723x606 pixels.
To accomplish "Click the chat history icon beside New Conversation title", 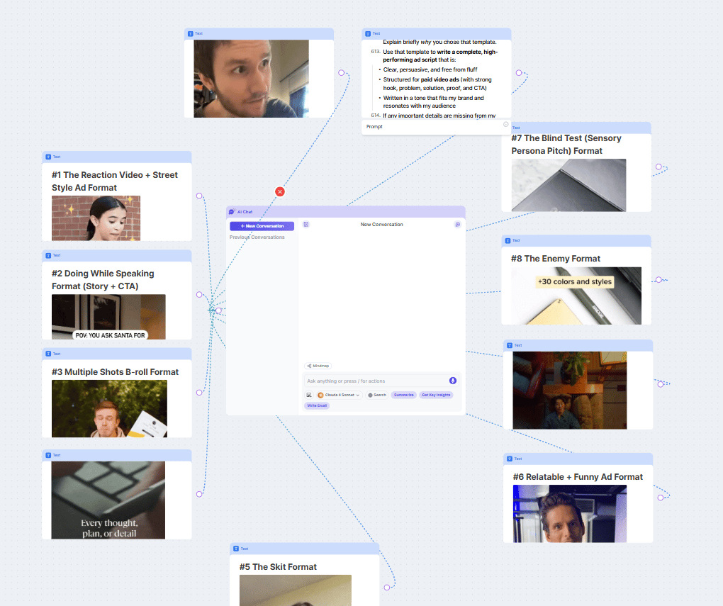I will [x=458, y=225].
